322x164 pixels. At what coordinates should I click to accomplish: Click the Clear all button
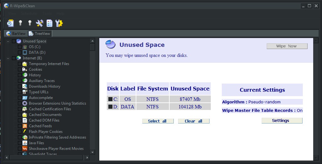click(194, 121)
